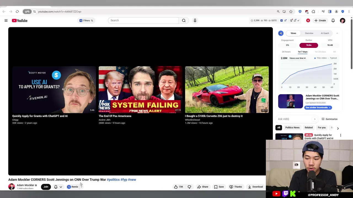The image size is (353, 198).
Task: Show more category chips with right arrow
Action: click(338, 128)
